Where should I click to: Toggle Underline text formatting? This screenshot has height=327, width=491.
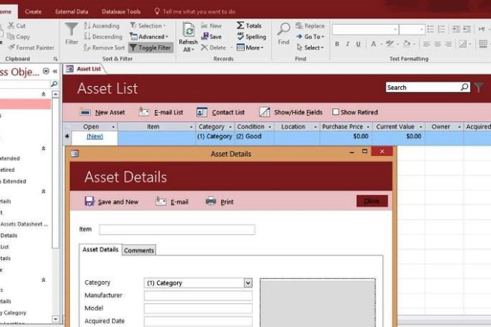359,44
